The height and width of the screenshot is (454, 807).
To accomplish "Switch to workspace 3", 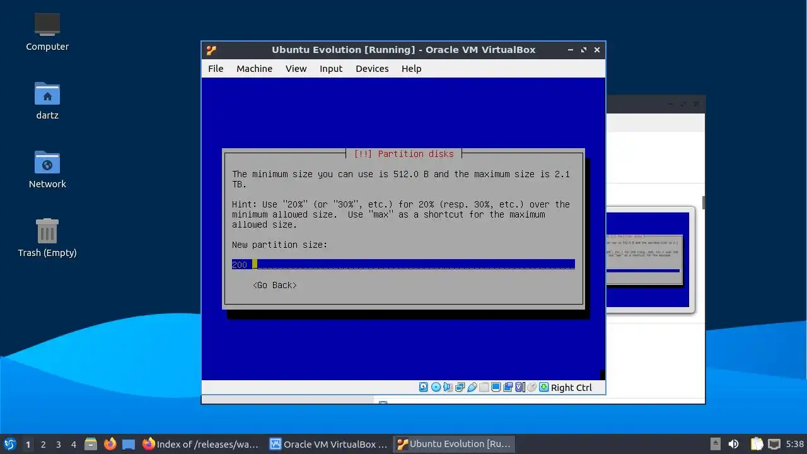I will click(x=58, y=444).
